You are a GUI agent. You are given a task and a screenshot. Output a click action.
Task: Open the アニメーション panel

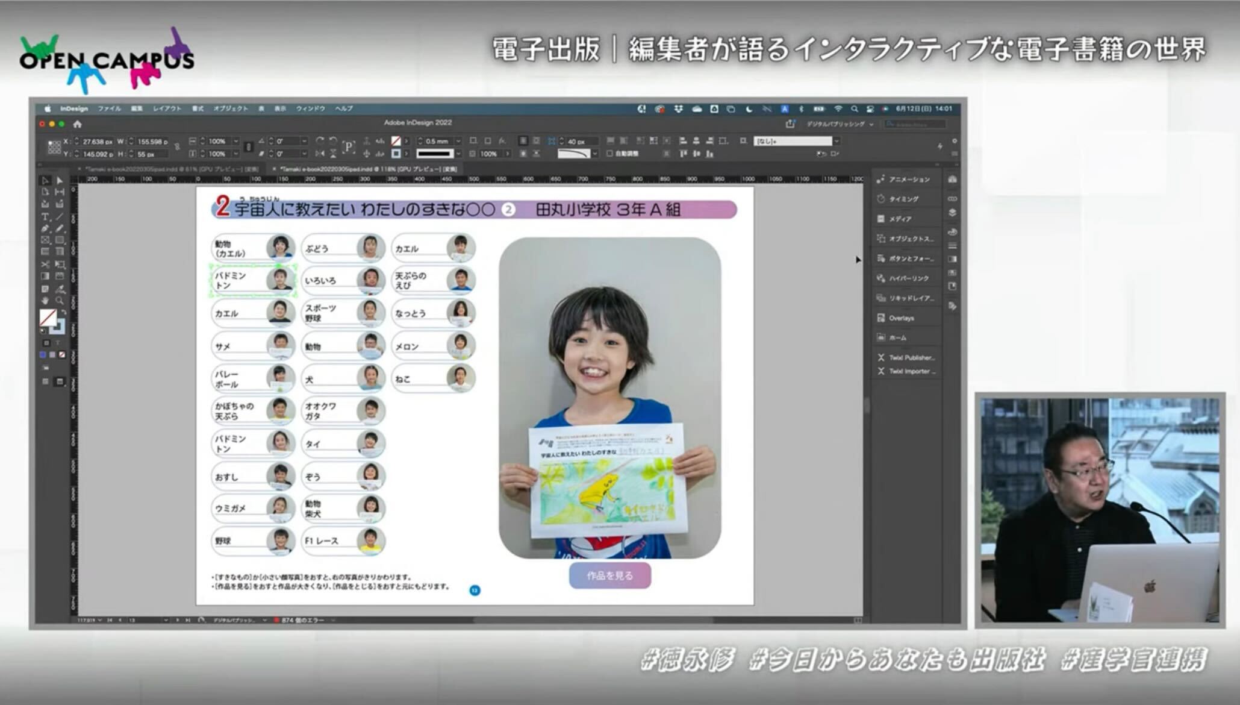coord(908,180)
